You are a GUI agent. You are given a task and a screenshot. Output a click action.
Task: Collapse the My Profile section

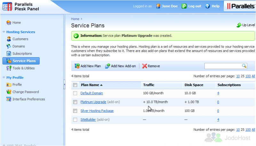click(4, 78)
